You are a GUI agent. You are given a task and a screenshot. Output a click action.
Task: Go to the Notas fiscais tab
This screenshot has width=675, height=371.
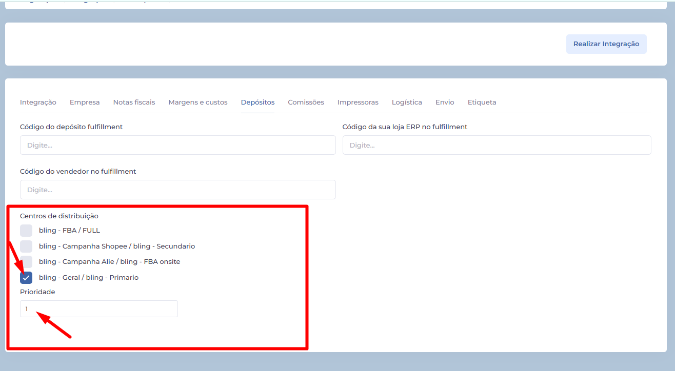coord(134,102)
